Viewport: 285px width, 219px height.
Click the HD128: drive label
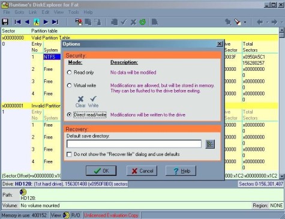[x=23, y=184]
